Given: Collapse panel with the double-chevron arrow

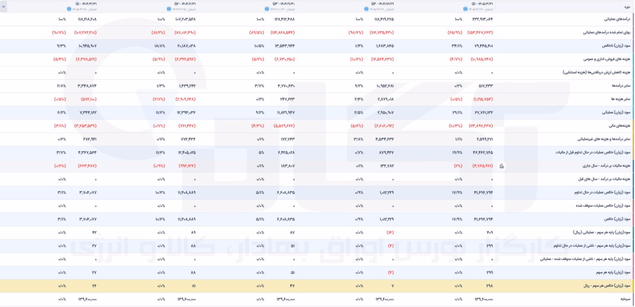Looking at the screenshot, I should click(x=4, y=7).
